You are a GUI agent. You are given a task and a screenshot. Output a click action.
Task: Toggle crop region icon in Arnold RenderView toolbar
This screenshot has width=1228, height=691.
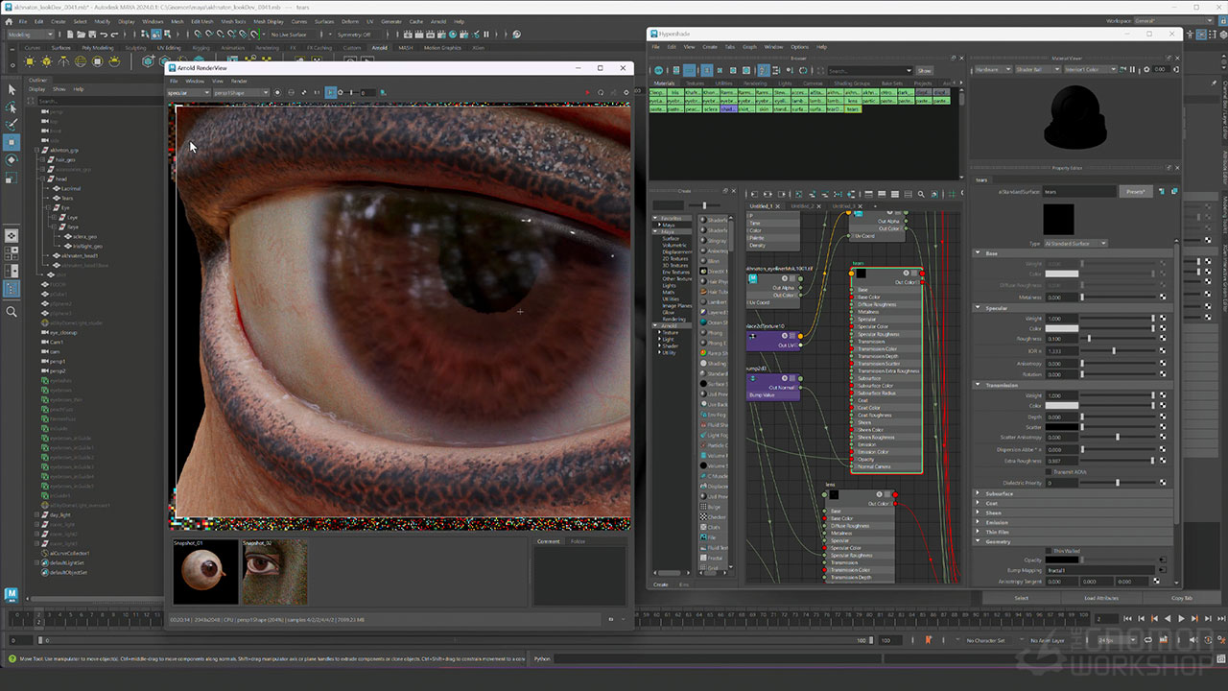330,92
